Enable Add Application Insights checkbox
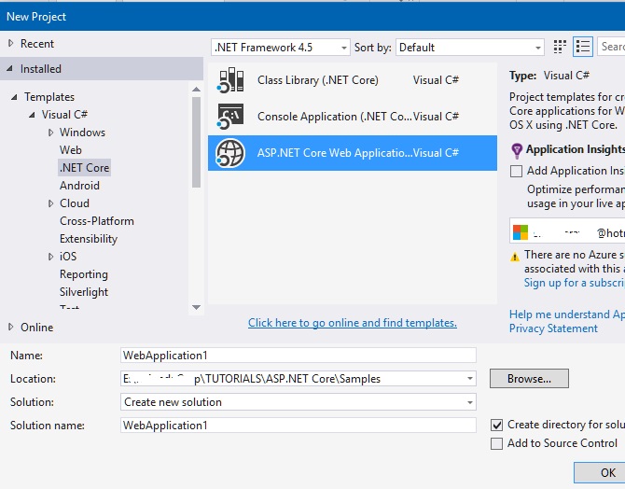 (x=516, y=171)
